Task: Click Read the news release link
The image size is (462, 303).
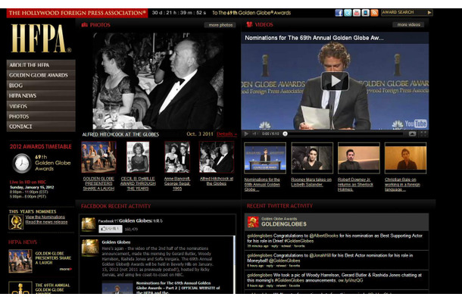Action: [x=46, y=222]
